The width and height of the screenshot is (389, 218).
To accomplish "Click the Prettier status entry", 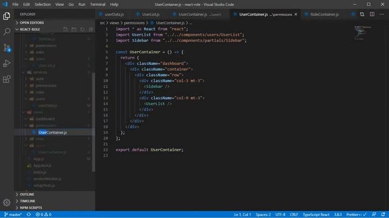I will (356, 214).
